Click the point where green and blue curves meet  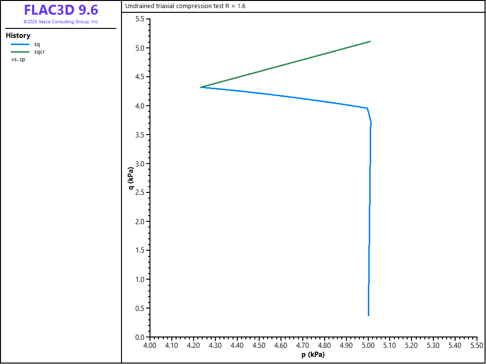(x=201, y=87)
